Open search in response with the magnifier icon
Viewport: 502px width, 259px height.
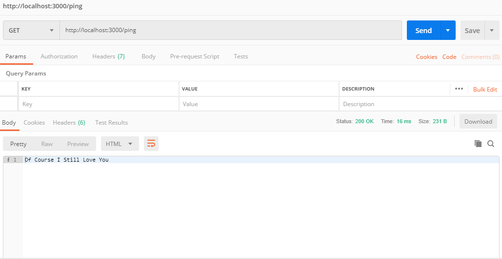[x=491, y=144]
